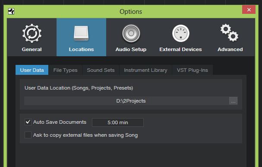Switch to the Sound Sets tab
This screenshot has height=167, width=262.
tap(101, 70)
